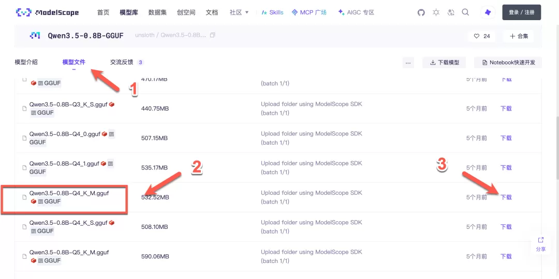
Task: Click the badge 3 beside 交流反馈
Action: click(140, 63)
